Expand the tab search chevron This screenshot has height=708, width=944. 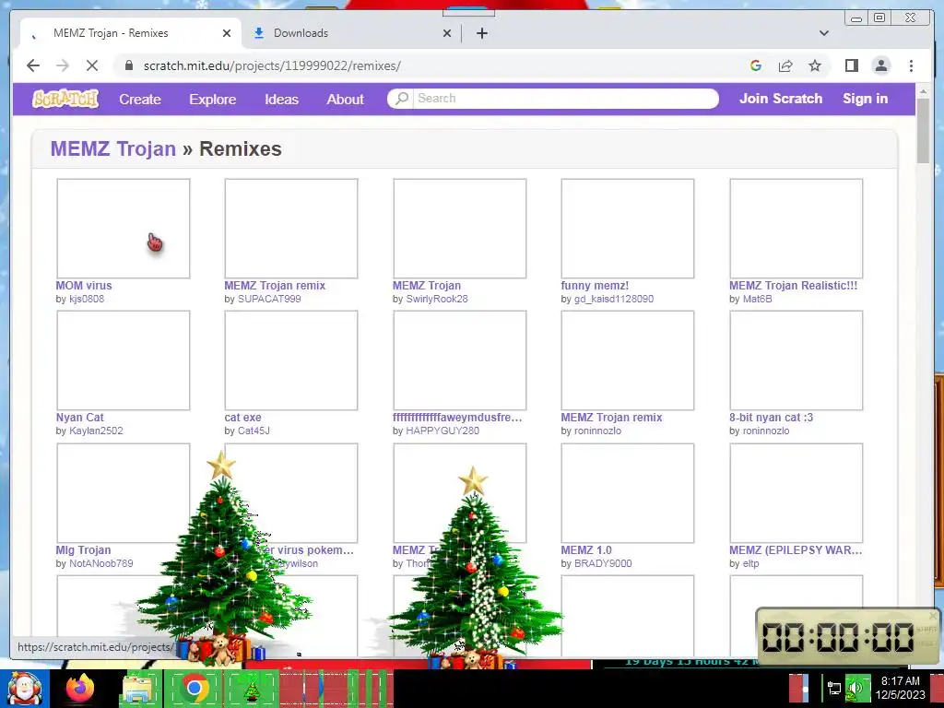(824, 33)
